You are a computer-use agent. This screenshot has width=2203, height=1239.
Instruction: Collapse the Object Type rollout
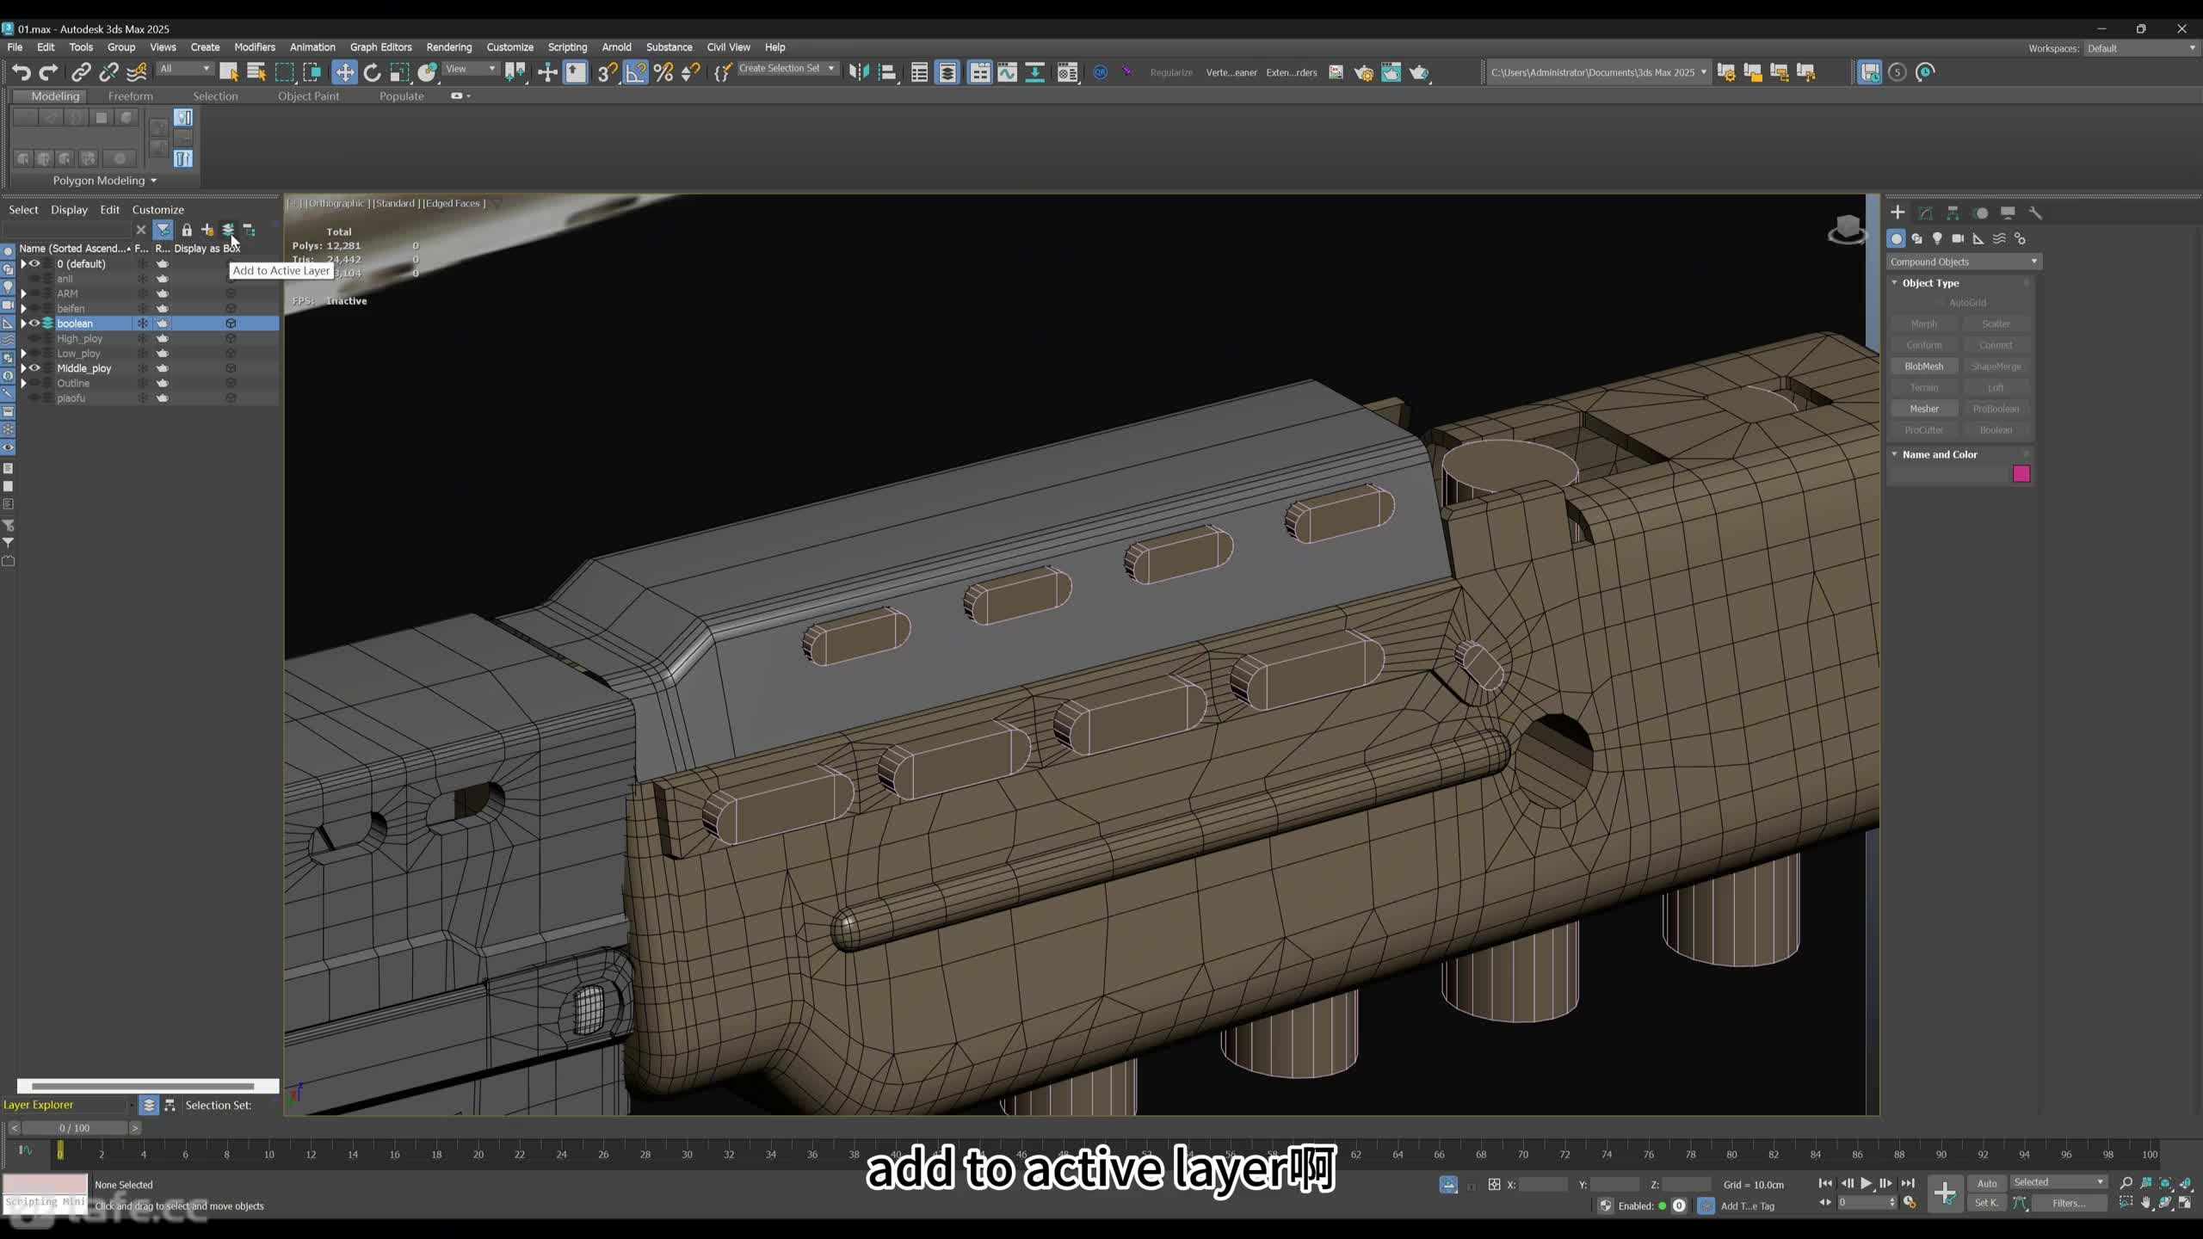coord(1895,282)
